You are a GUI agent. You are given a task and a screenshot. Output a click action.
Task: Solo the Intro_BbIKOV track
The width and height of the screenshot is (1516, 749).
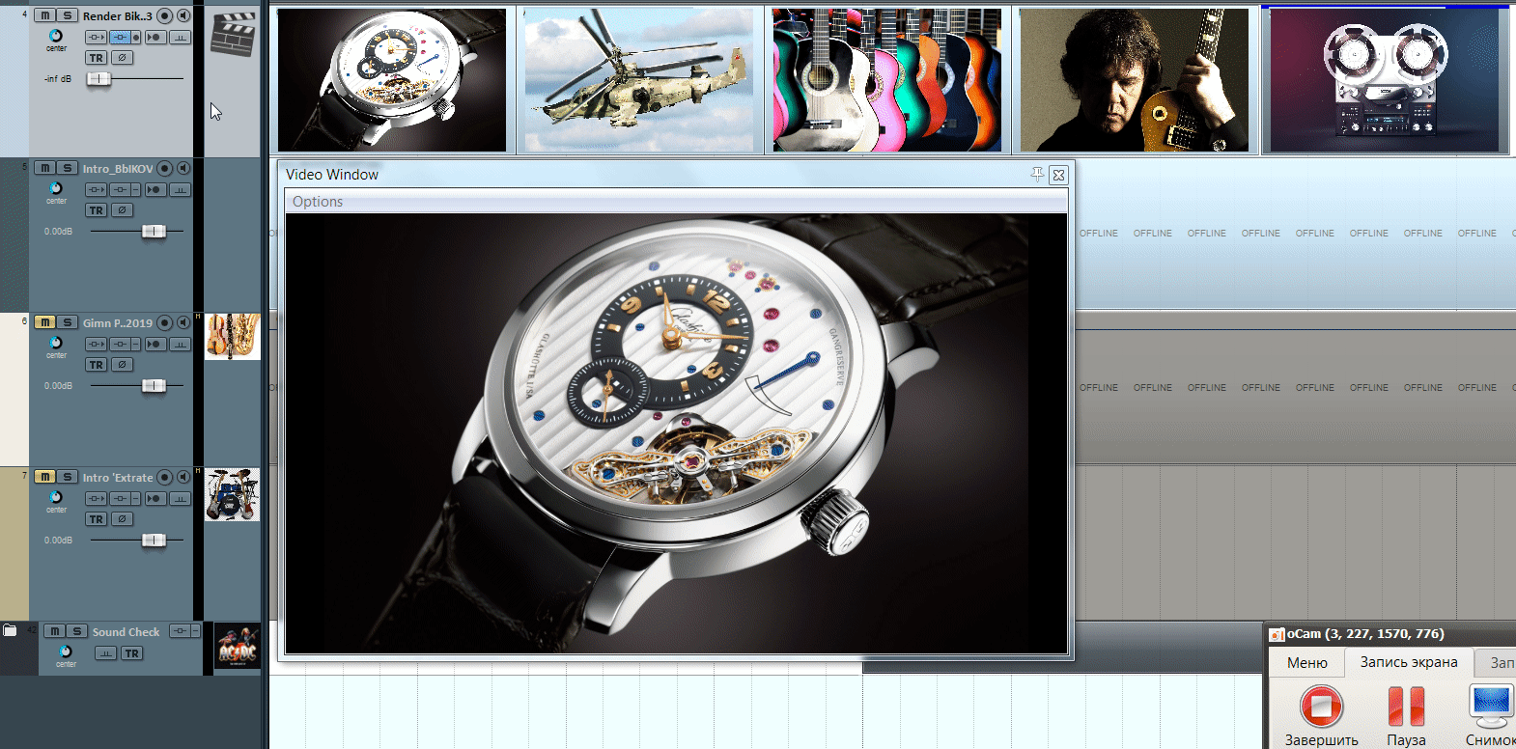point(67,168)
